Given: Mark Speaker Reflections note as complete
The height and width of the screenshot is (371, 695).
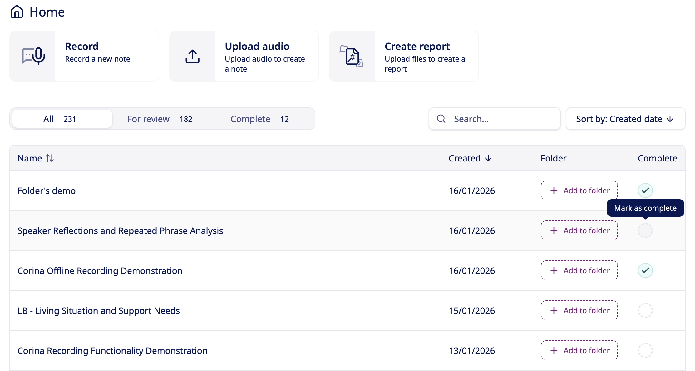Looking at the screenshot, I should point(645,230).
